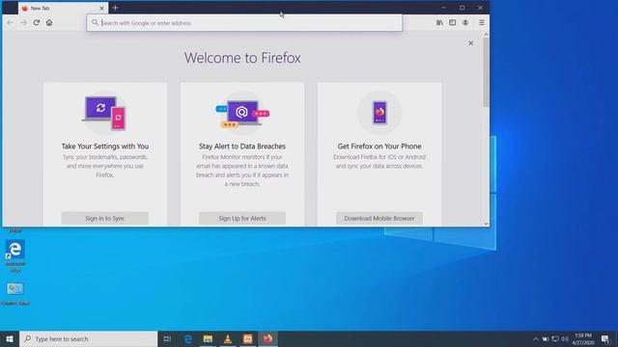Click the Type here to search box
Image resolution: width=618 pixels, height=347 pixels.
point(88,338)
